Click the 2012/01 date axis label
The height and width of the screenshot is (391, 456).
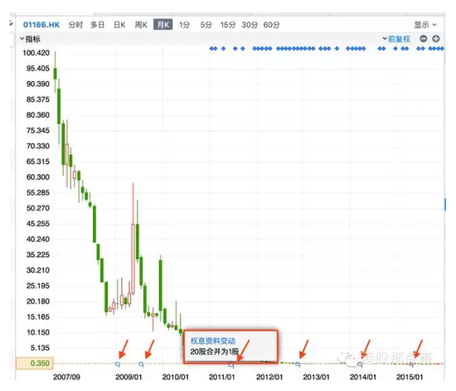click(269, 377)
